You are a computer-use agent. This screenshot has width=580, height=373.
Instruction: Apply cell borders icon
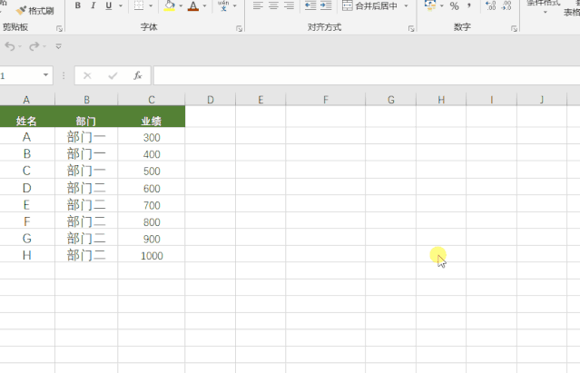click(x=139, y=5)
